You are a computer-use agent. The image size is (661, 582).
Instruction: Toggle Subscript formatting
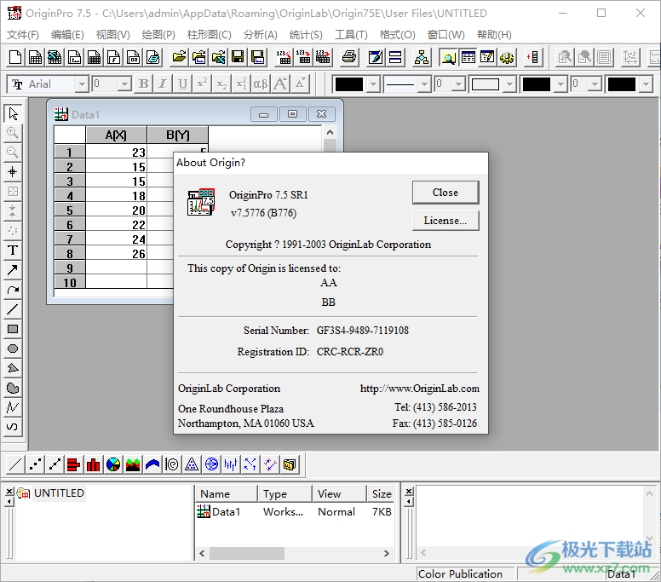(221, 84)
